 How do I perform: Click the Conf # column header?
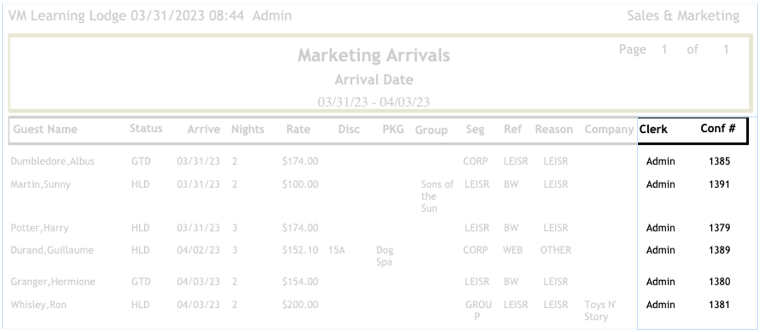coord(718,128)
